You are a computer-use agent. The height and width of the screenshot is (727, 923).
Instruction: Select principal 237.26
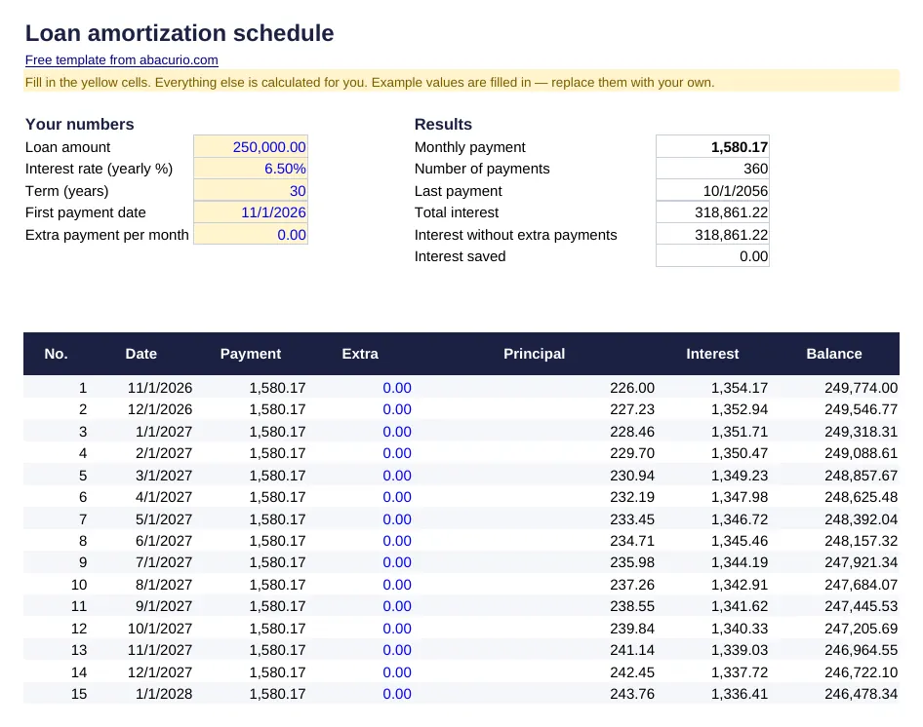[632, 585]
